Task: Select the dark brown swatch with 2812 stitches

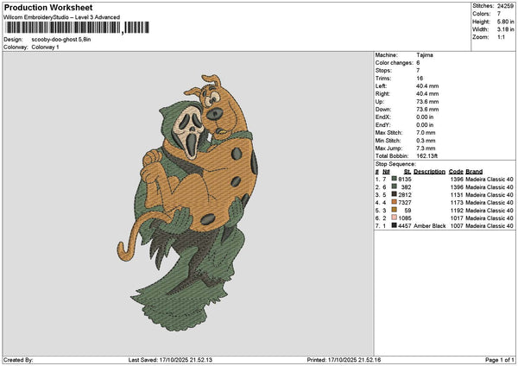Action: coord(395,194)
